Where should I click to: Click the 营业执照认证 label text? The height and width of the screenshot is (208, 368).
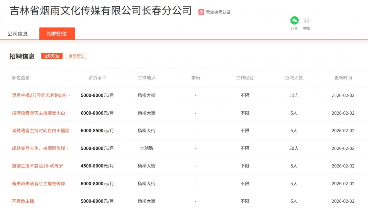(218, 12)
